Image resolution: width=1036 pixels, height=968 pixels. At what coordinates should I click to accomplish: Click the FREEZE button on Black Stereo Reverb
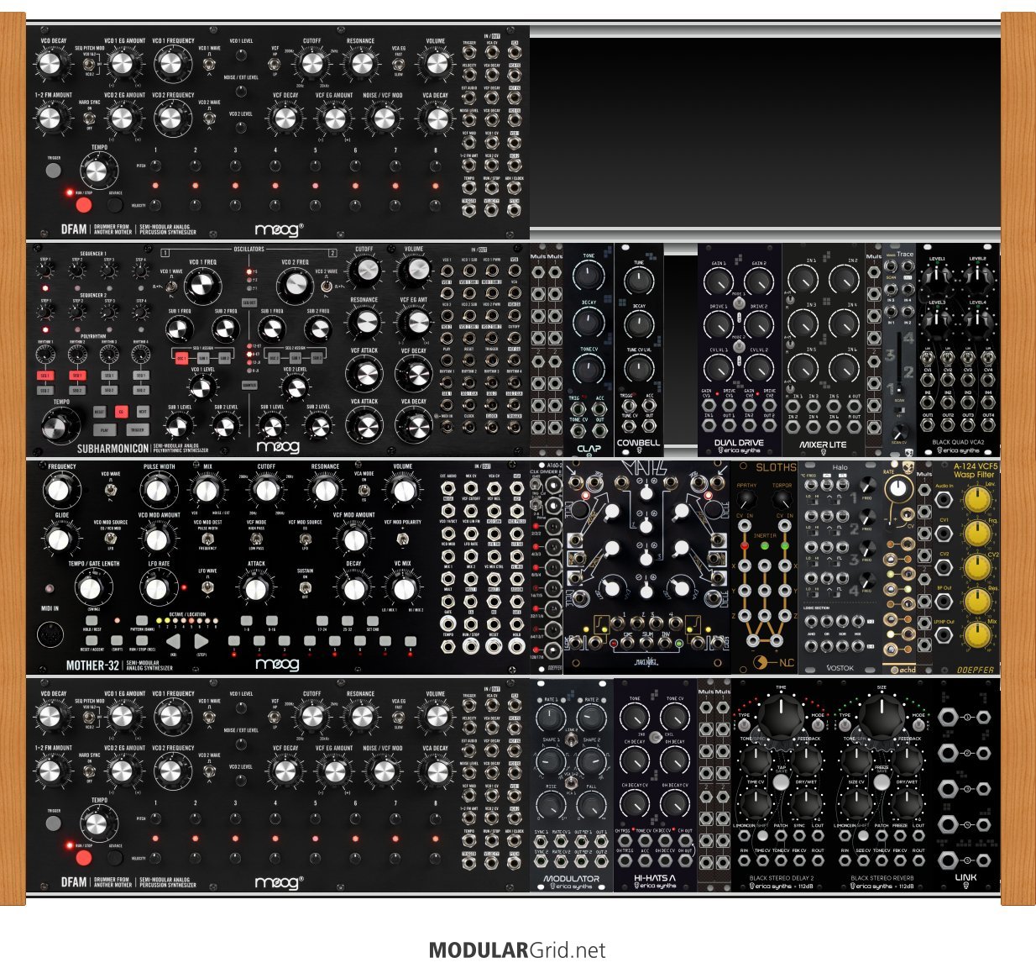pyautogui.click(x=882, y=781)
